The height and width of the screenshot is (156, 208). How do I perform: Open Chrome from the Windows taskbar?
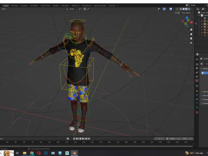32,153
